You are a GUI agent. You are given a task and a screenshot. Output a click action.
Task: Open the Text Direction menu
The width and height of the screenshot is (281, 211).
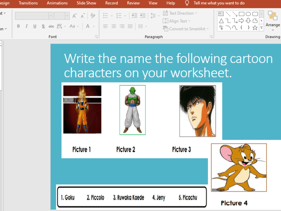pyautogui.click(x=180, y=13)
